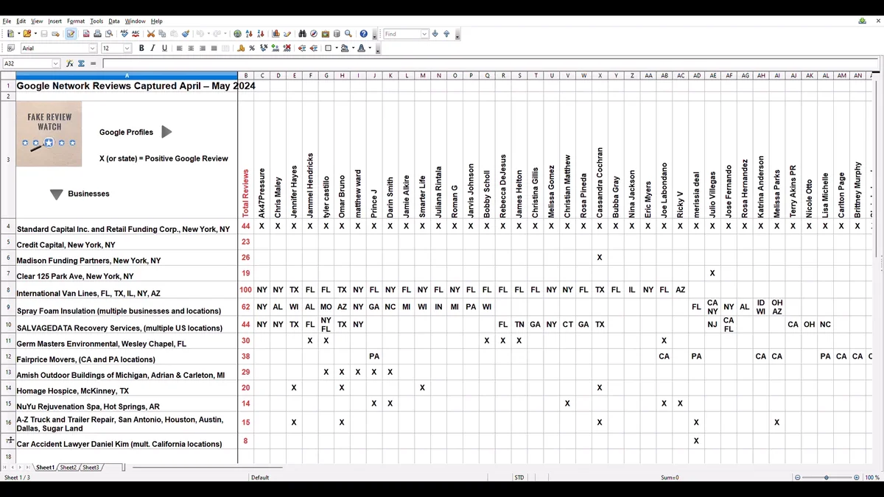Open Find & Replace with the binoculars icon

(x=302, y=34)
